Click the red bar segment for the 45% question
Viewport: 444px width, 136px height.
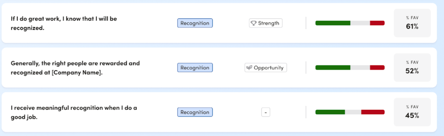(373, 112)
